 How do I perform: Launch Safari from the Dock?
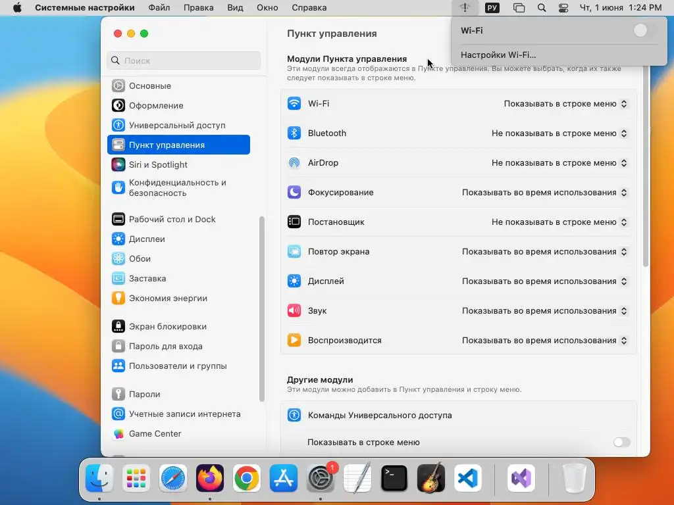(x=173, y=478)
